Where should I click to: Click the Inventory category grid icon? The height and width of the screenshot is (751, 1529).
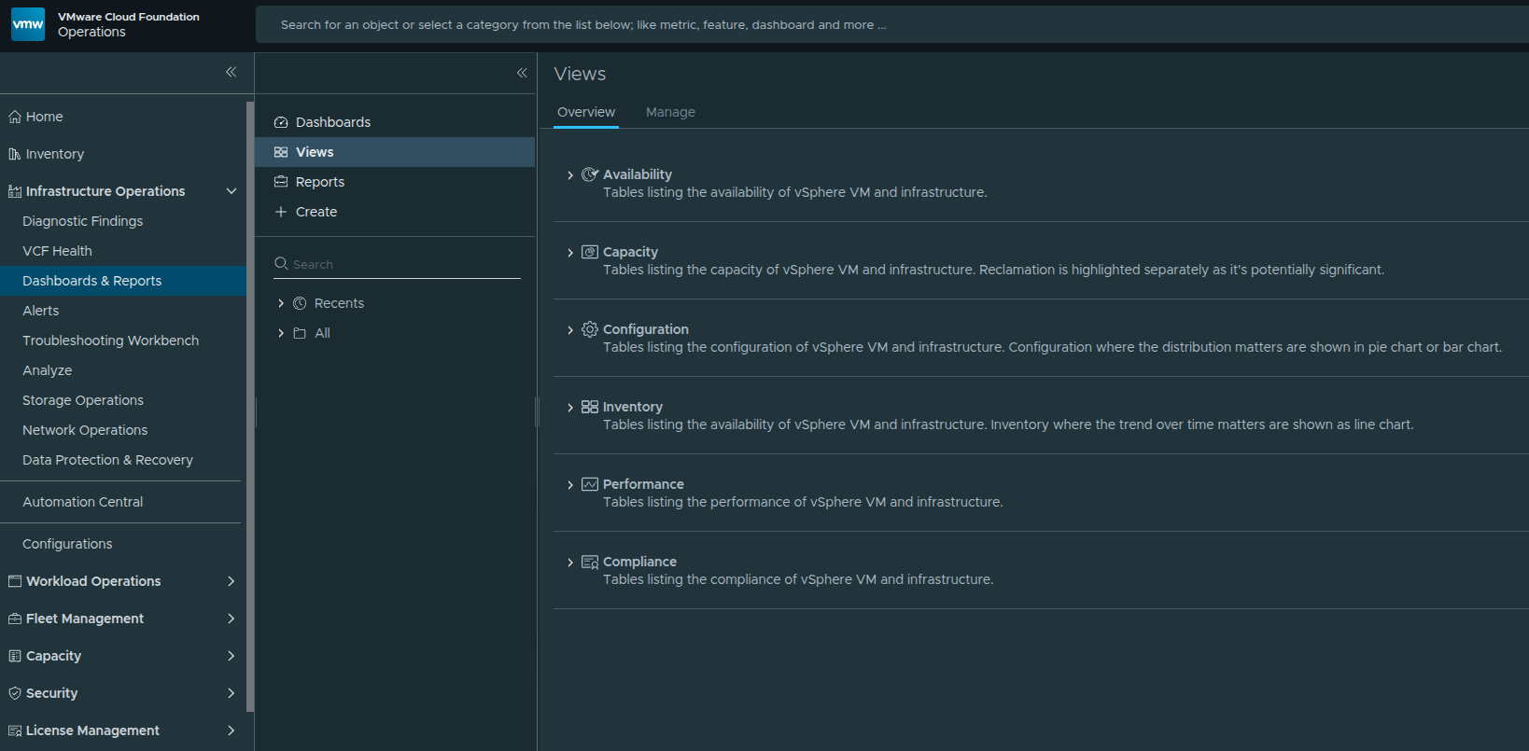click(x=590, y=407)
